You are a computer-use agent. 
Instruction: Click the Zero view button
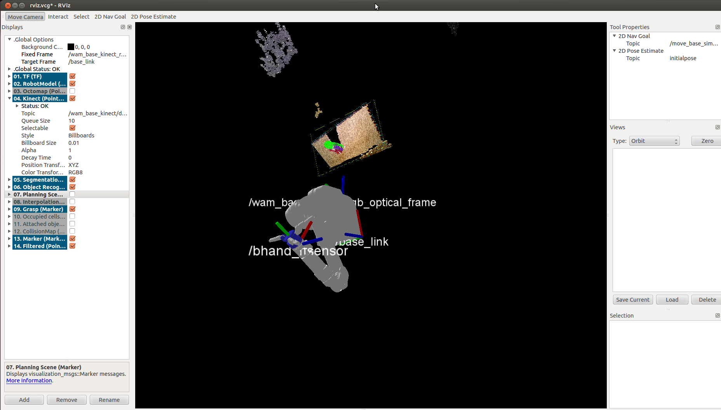pyautogui.click(x=707, y=141)
